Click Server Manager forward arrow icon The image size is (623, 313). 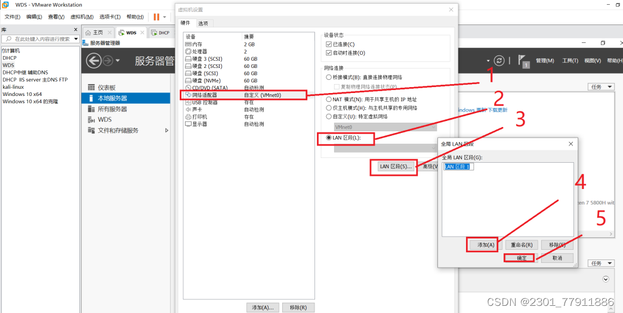(107, 61)
